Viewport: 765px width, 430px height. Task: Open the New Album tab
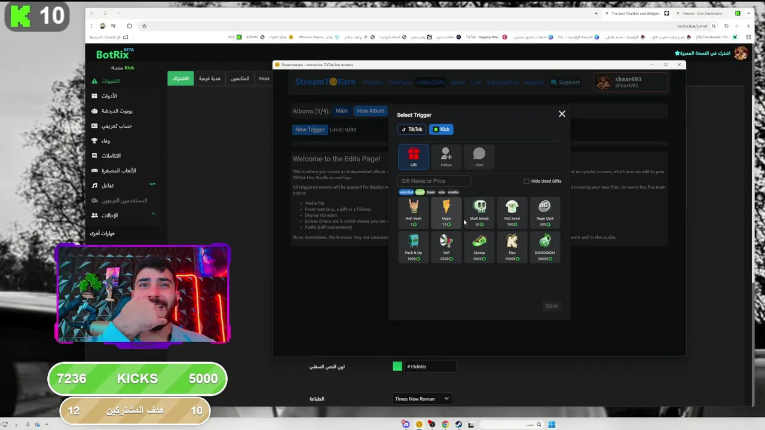click(371, 110)
